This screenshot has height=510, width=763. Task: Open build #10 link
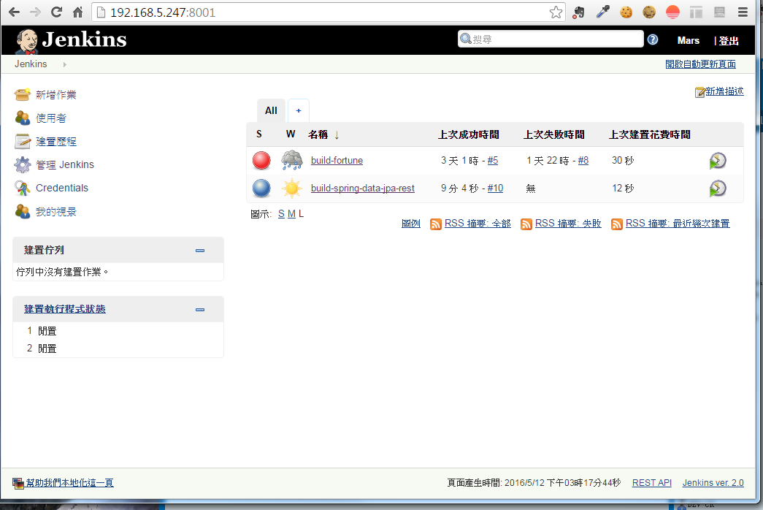[x=495, y=188]
